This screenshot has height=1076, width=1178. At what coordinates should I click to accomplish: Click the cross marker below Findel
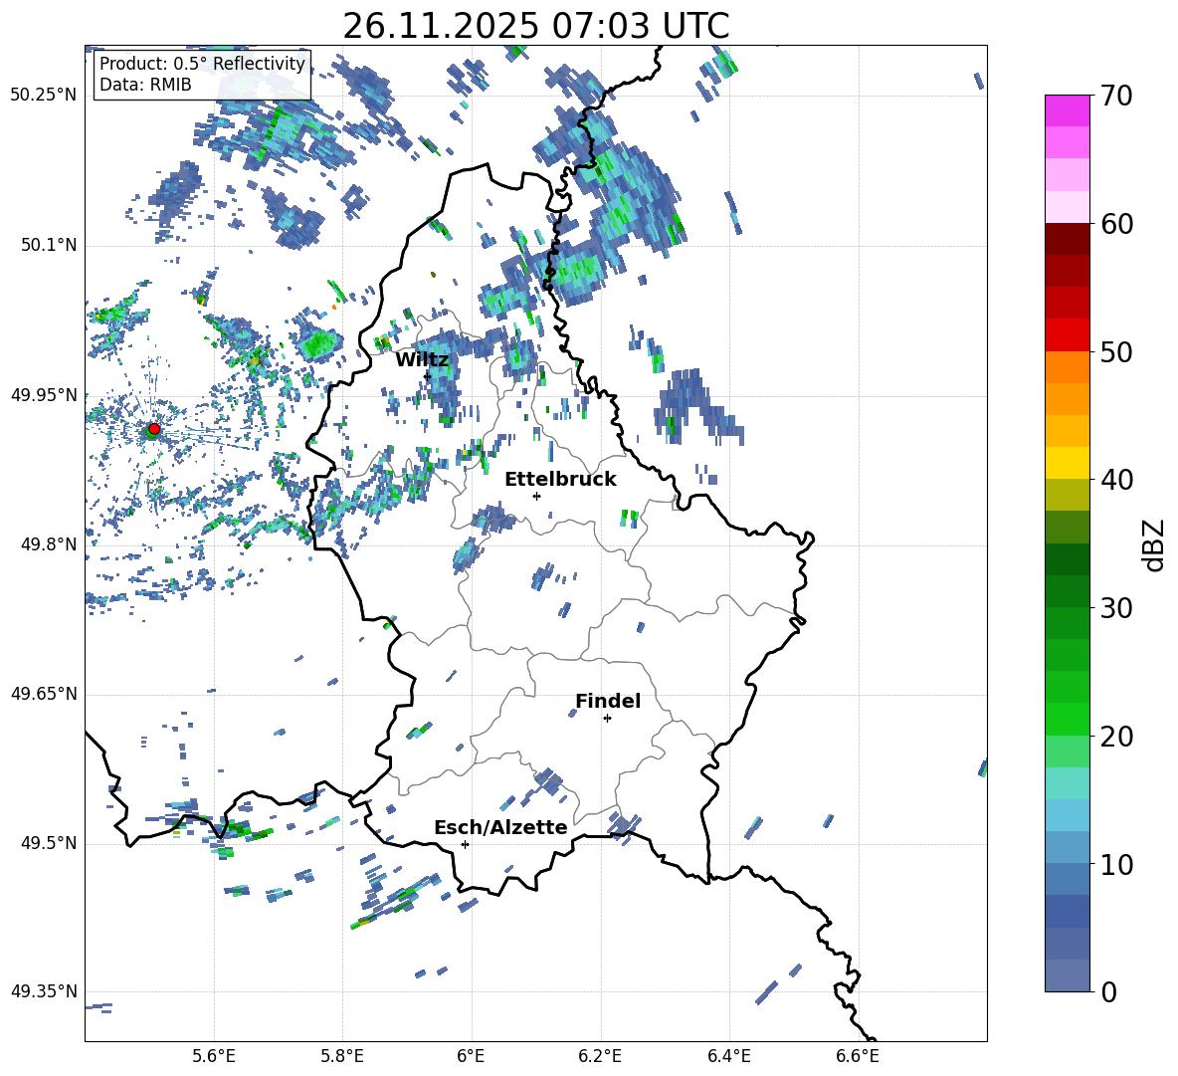[x=607, y=719]
